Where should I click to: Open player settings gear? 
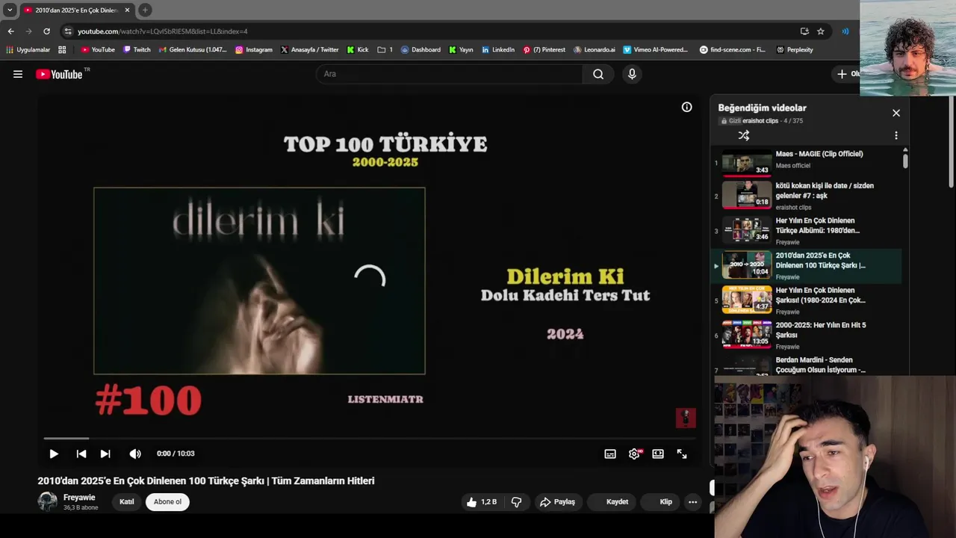coord(634,454)
